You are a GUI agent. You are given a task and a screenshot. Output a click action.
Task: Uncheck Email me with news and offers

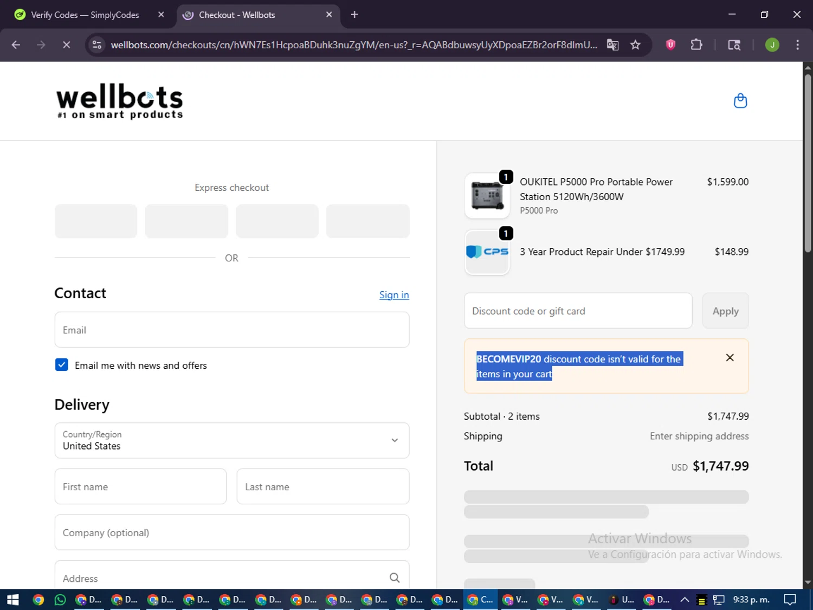click(x=62, y=365)
